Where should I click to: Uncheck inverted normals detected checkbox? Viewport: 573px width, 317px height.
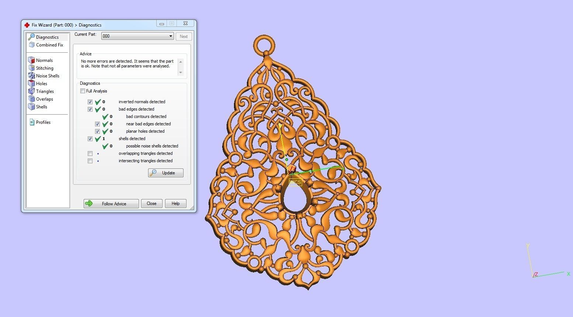(90, 102)
